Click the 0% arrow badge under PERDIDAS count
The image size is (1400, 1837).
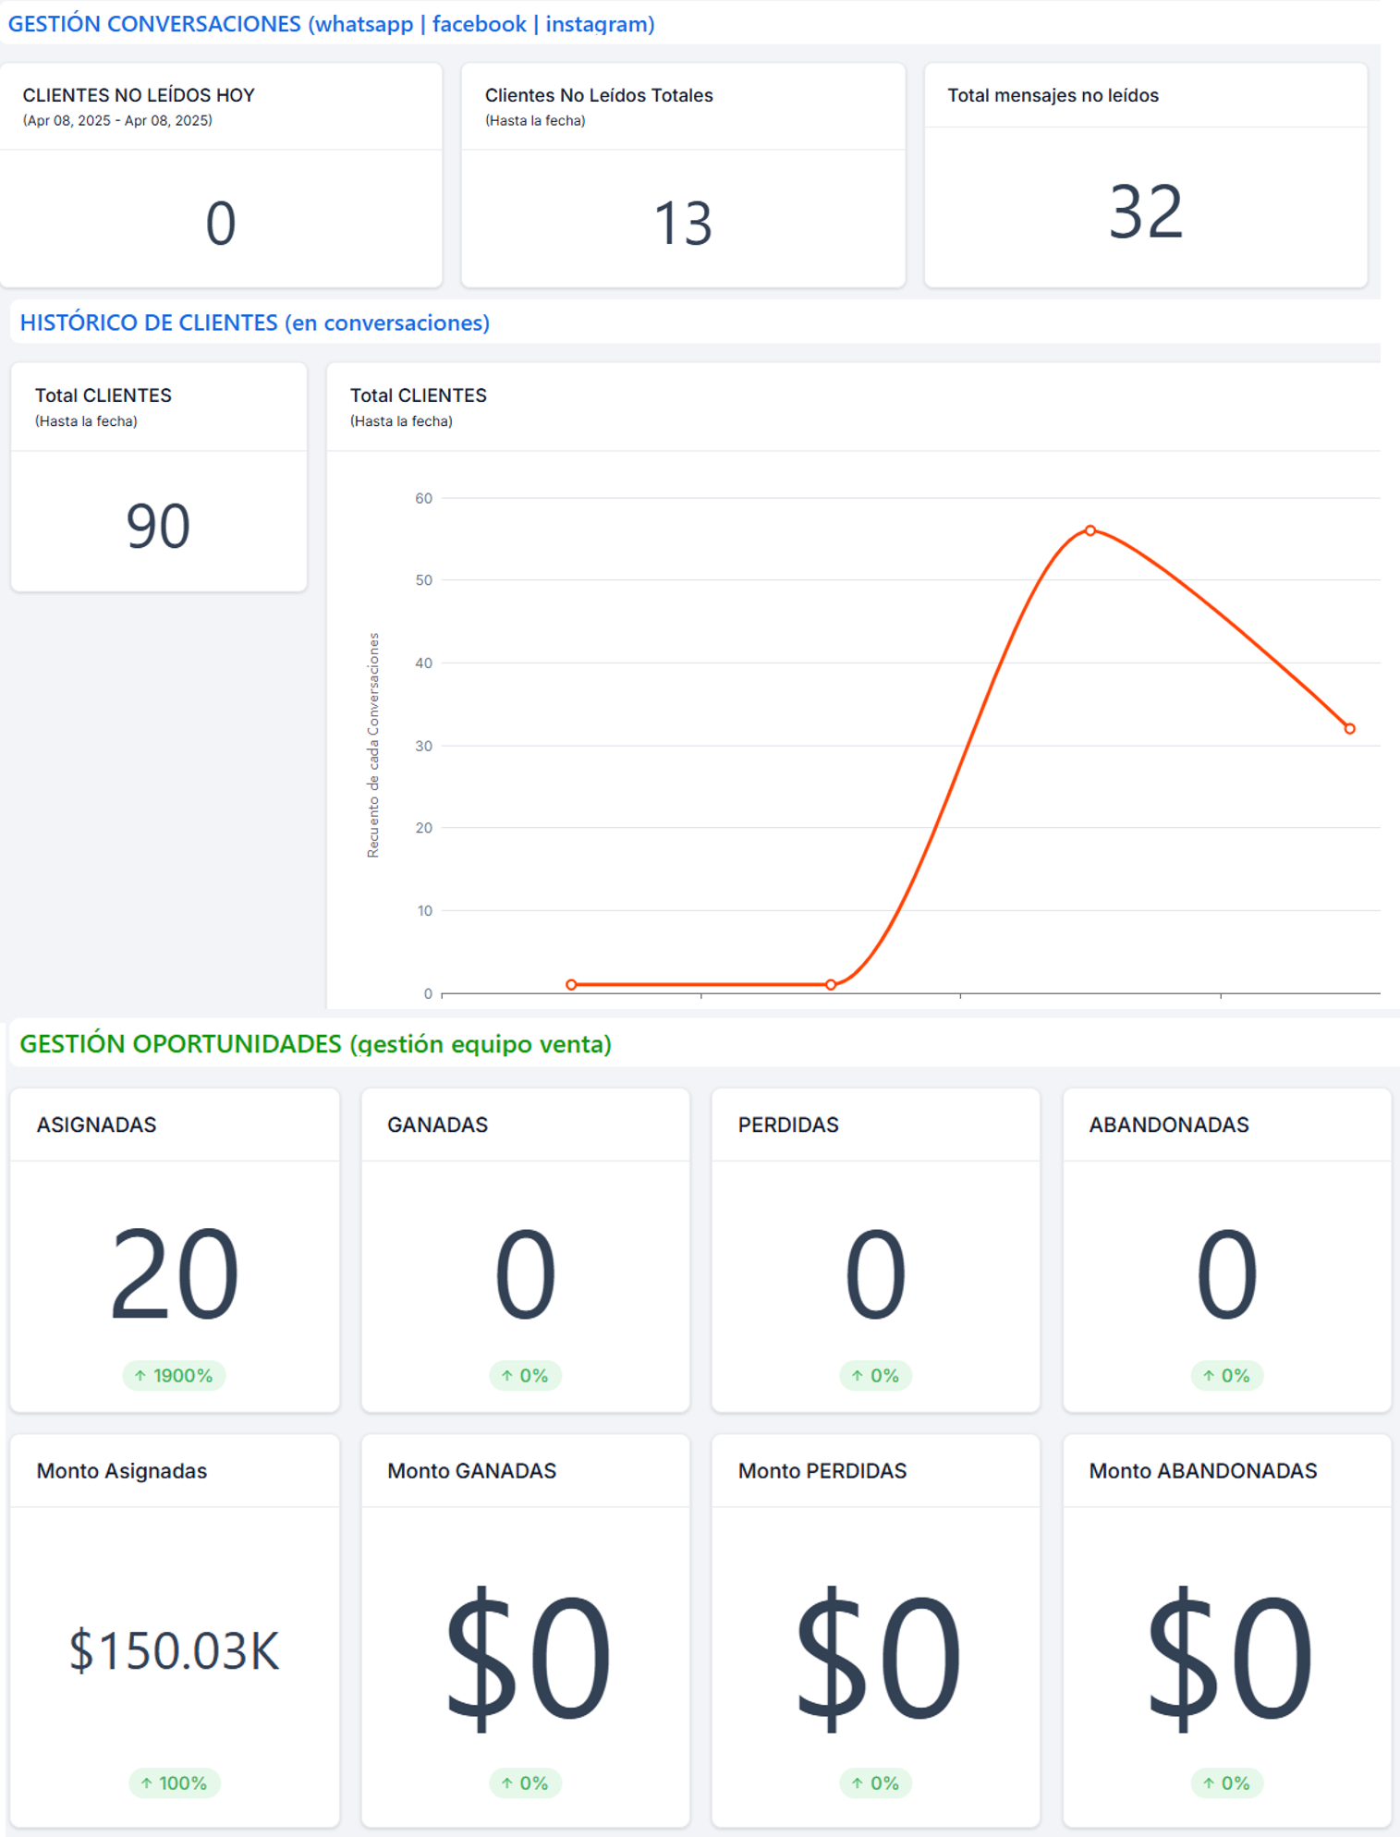click(x=875, y=1375)
